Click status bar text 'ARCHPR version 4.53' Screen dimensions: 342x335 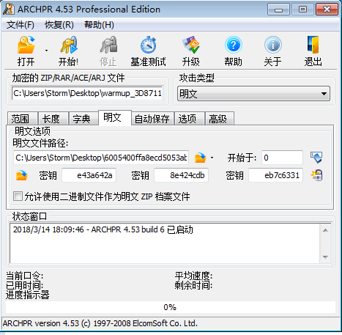click(41, 323)
